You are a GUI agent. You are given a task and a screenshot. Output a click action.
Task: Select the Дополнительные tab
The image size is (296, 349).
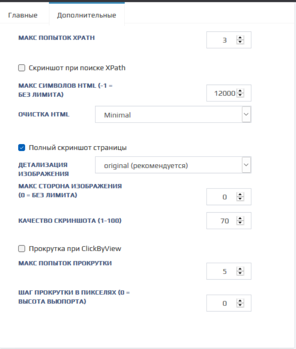point(87,15)
